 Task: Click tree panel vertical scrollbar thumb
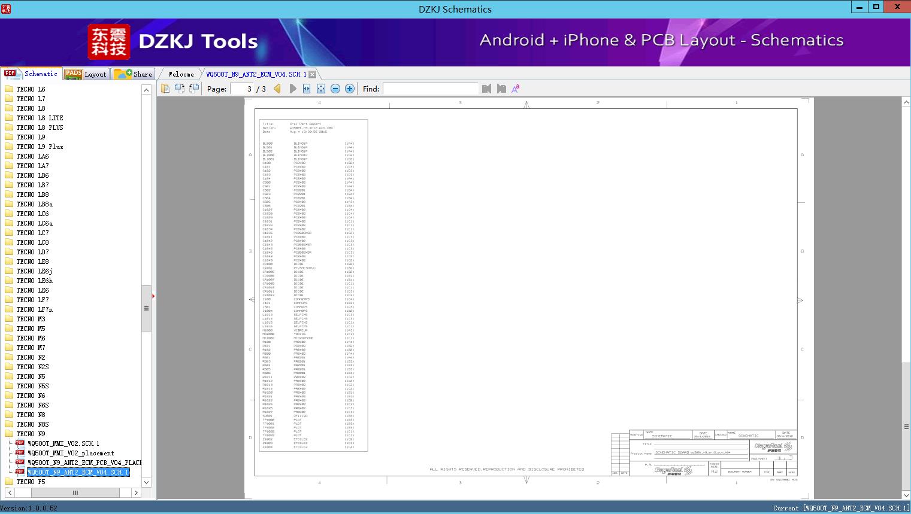(x=146, y=308)
